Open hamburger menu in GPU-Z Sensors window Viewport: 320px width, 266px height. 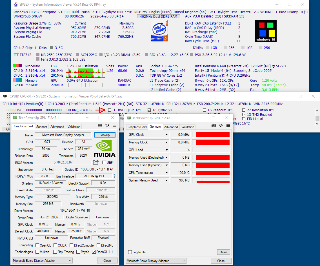[228, 125]
